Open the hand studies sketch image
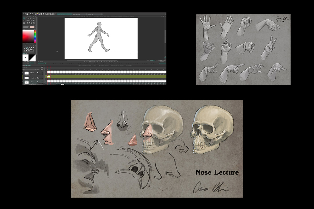This screenshot has width=314, height=209. (x=243, y=50)
